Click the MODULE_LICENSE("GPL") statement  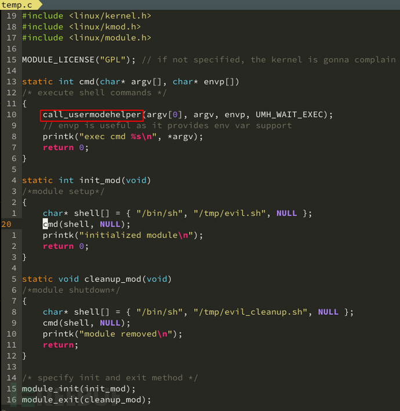click(x=79, y=60)
